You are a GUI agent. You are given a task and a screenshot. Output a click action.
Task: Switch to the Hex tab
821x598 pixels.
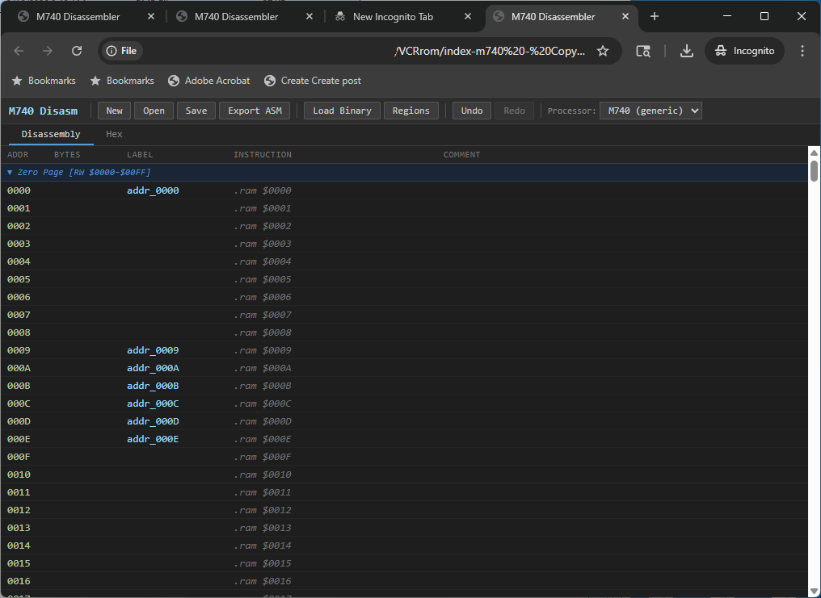coord(114,134)
